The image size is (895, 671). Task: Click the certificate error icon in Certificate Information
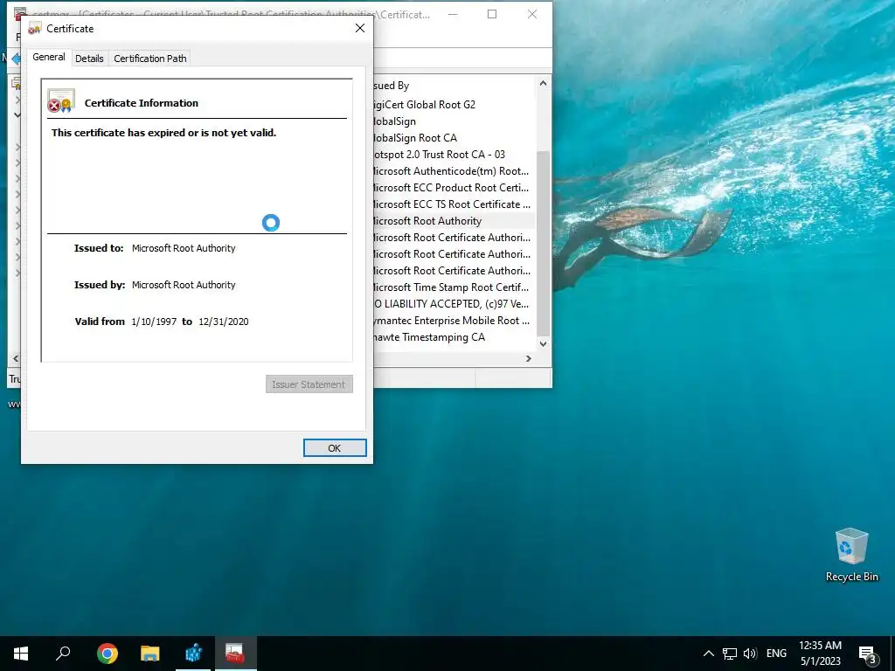tap(60, 100)
